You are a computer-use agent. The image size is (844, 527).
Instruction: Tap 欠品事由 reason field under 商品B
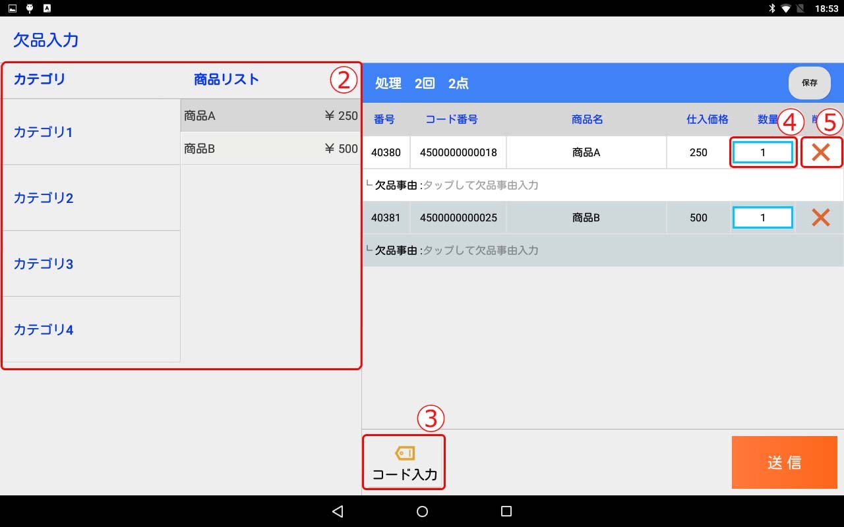(603, 250)
